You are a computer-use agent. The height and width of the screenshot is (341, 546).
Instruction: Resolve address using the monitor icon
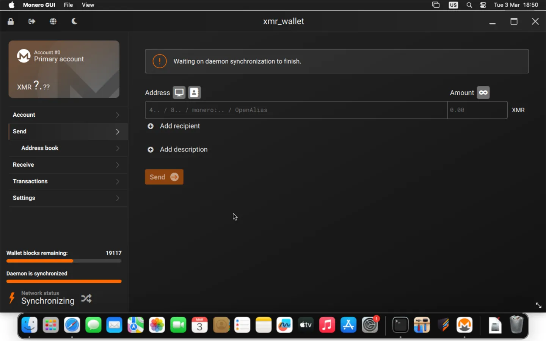pos(179,92)
